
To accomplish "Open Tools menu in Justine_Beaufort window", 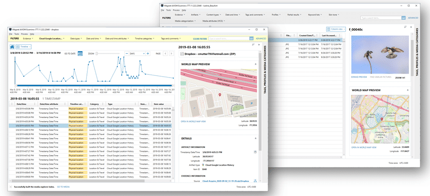I will (168, 10).
